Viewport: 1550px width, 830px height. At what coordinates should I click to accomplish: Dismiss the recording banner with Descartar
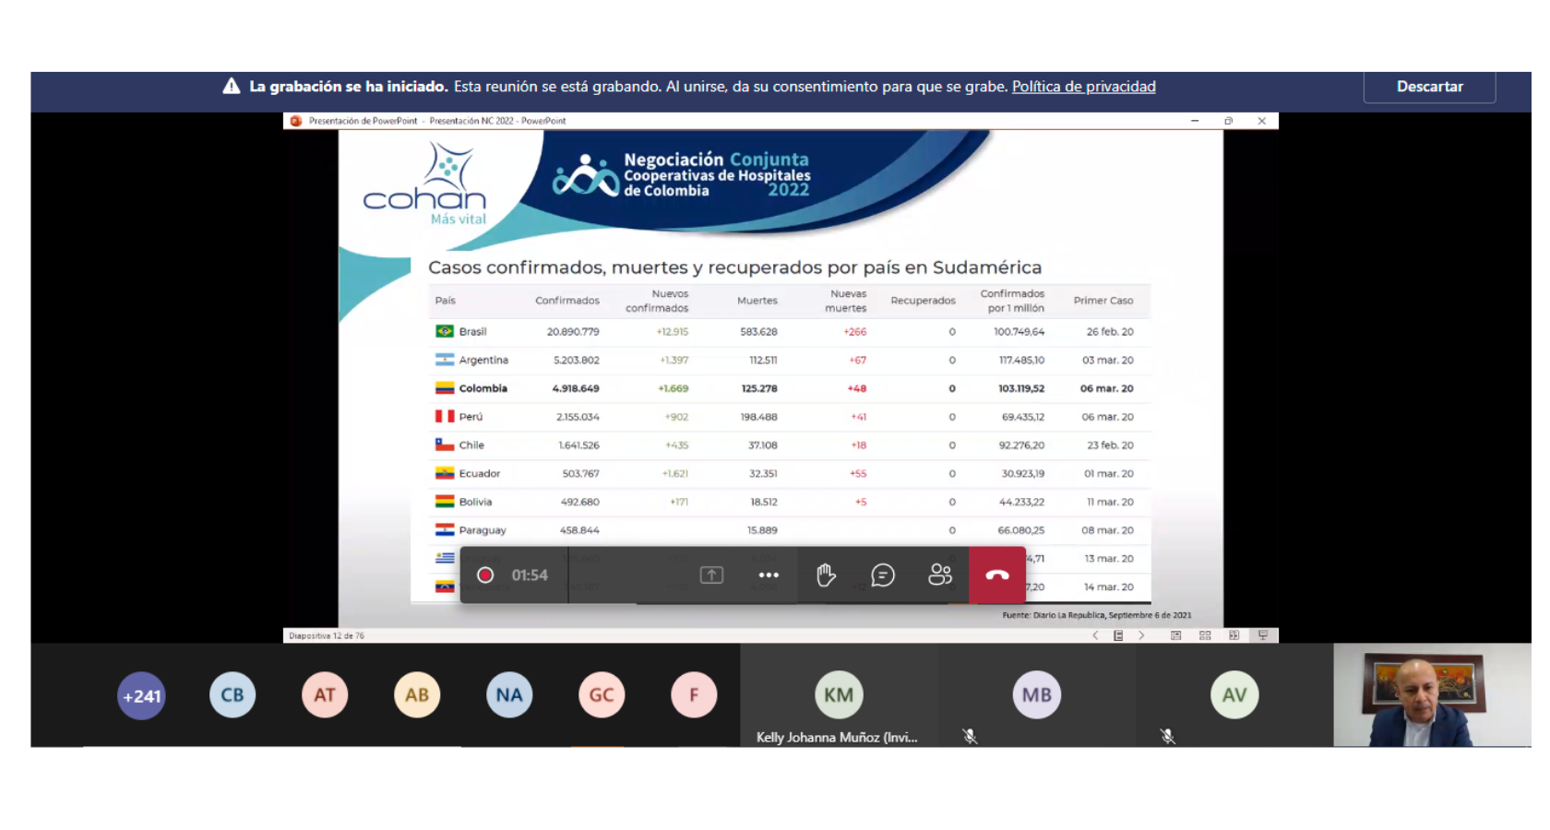[1429, 87]
